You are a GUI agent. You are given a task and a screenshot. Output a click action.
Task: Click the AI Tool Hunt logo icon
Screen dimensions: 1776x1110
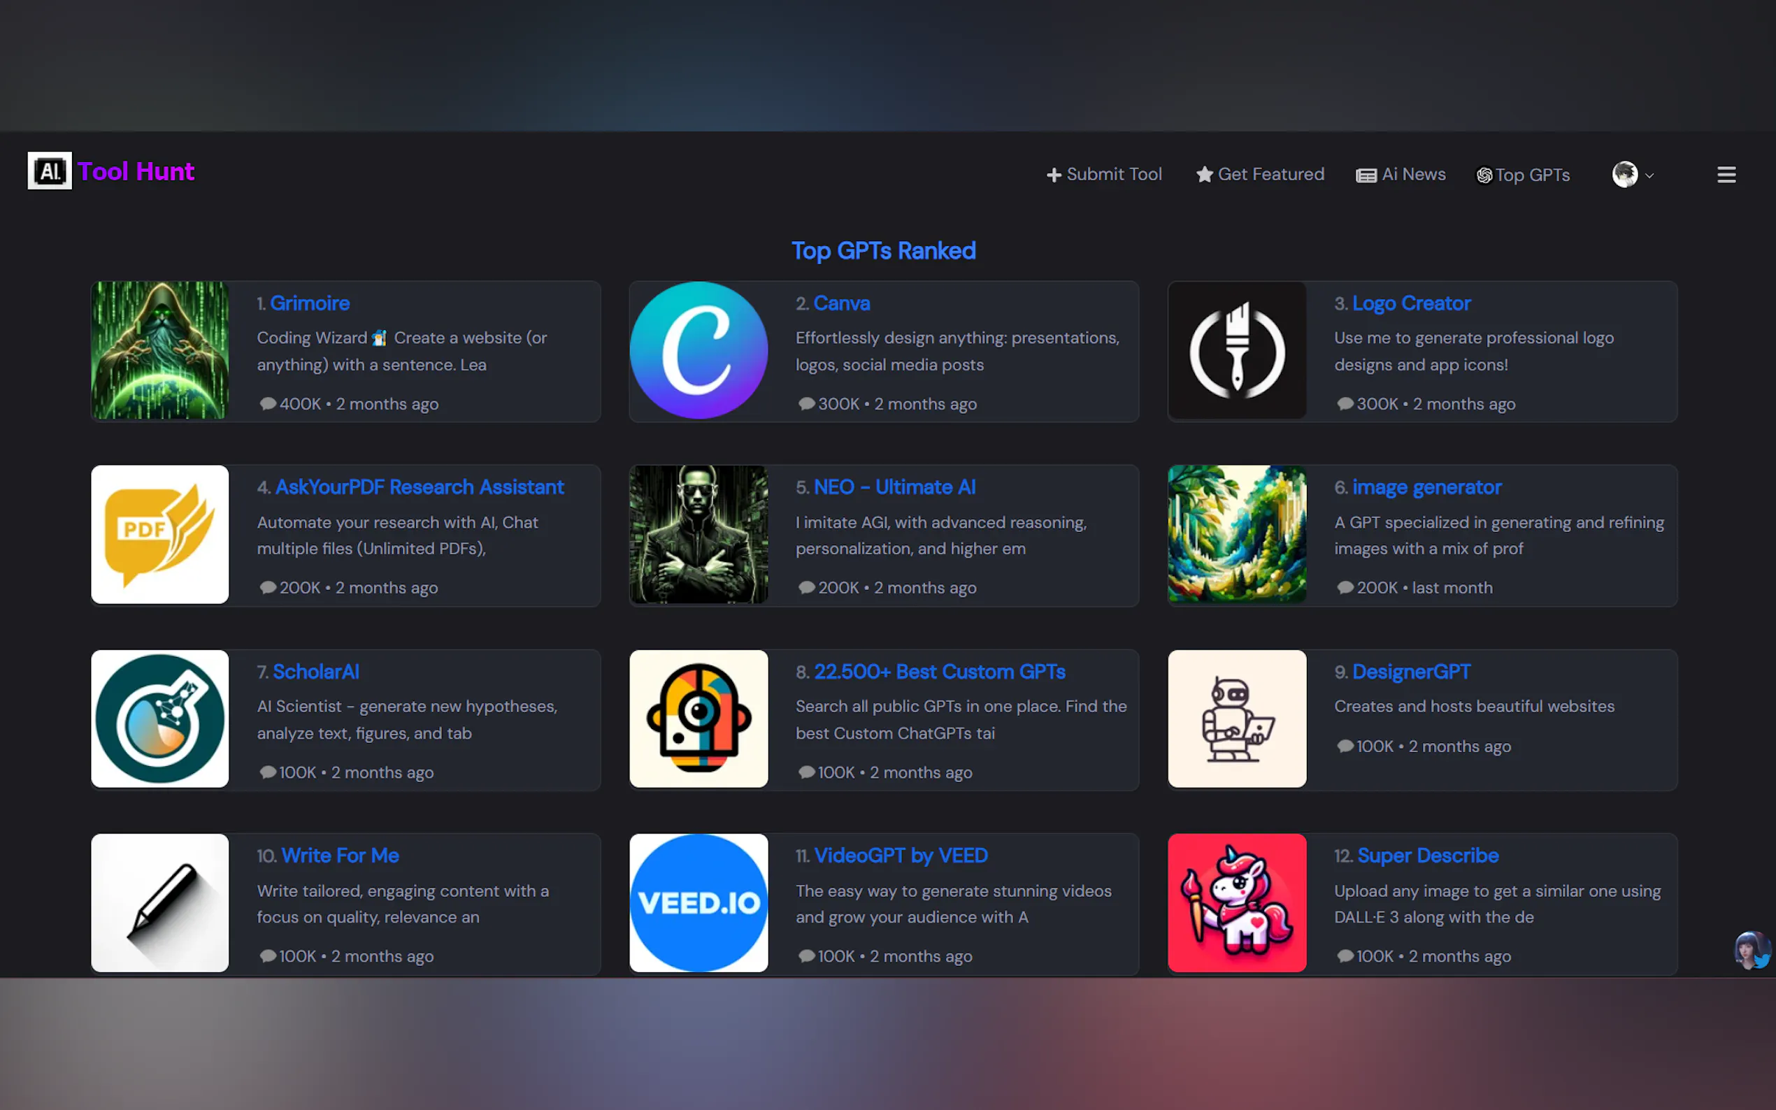50,171
